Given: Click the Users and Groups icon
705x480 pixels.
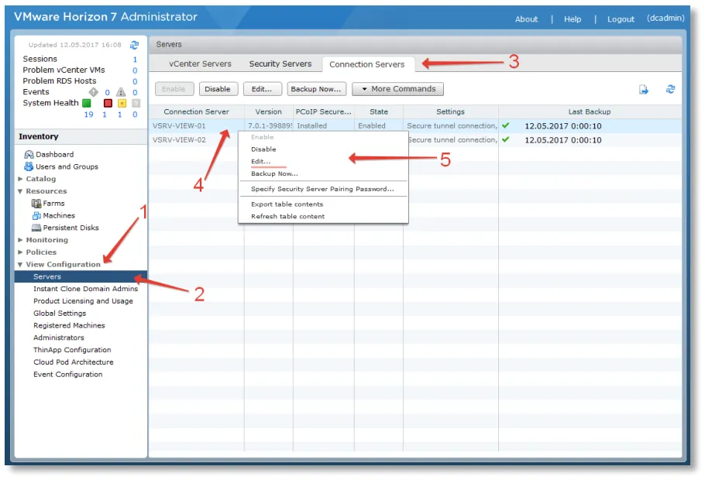Looking at the screenshot, I should point(29,166).
